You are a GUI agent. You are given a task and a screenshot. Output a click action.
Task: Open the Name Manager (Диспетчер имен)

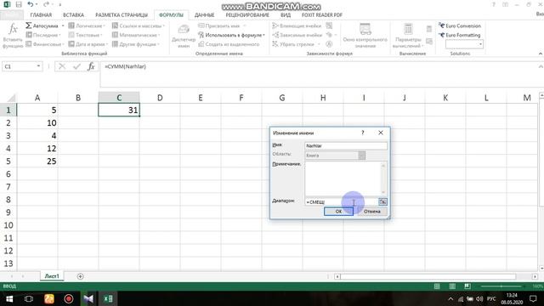[x=184, y=36]
